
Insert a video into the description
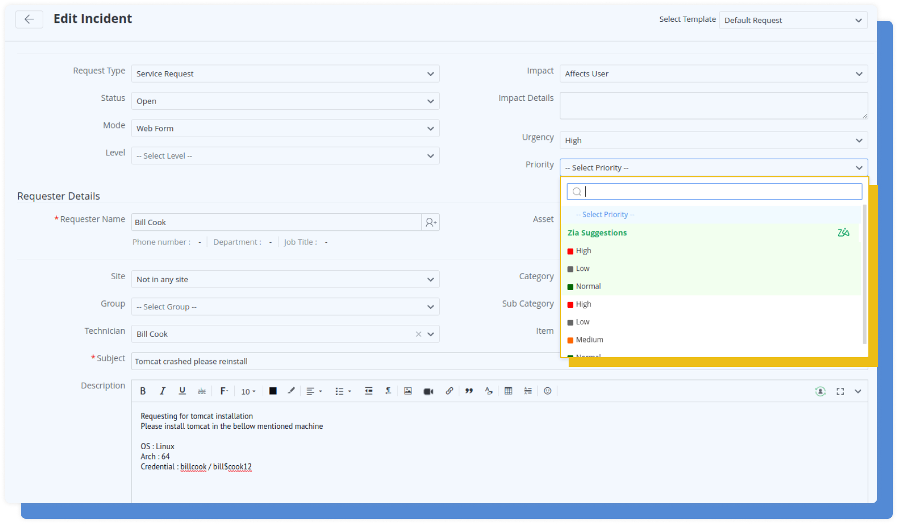(x=428, y=391)
